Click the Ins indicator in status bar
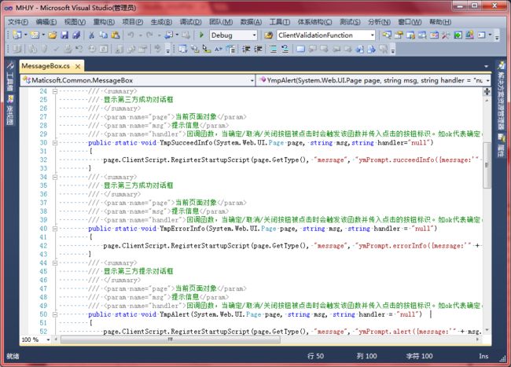This screenshot has height=367, width=511. point(483,356)
